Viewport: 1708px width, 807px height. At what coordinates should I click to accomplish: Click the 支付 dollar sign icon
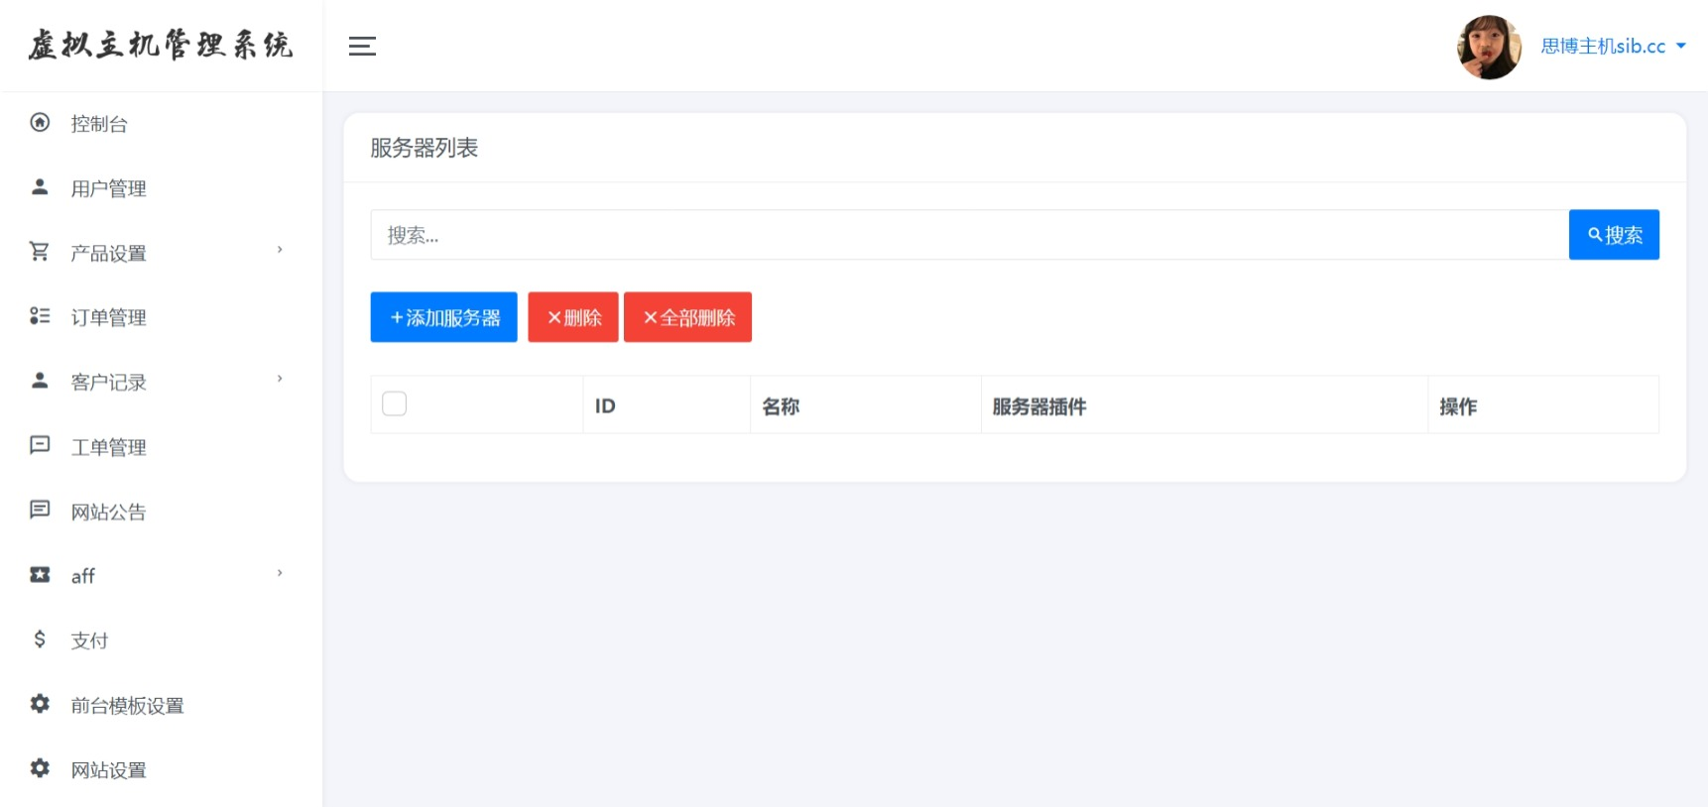click(x=40, y=639)
